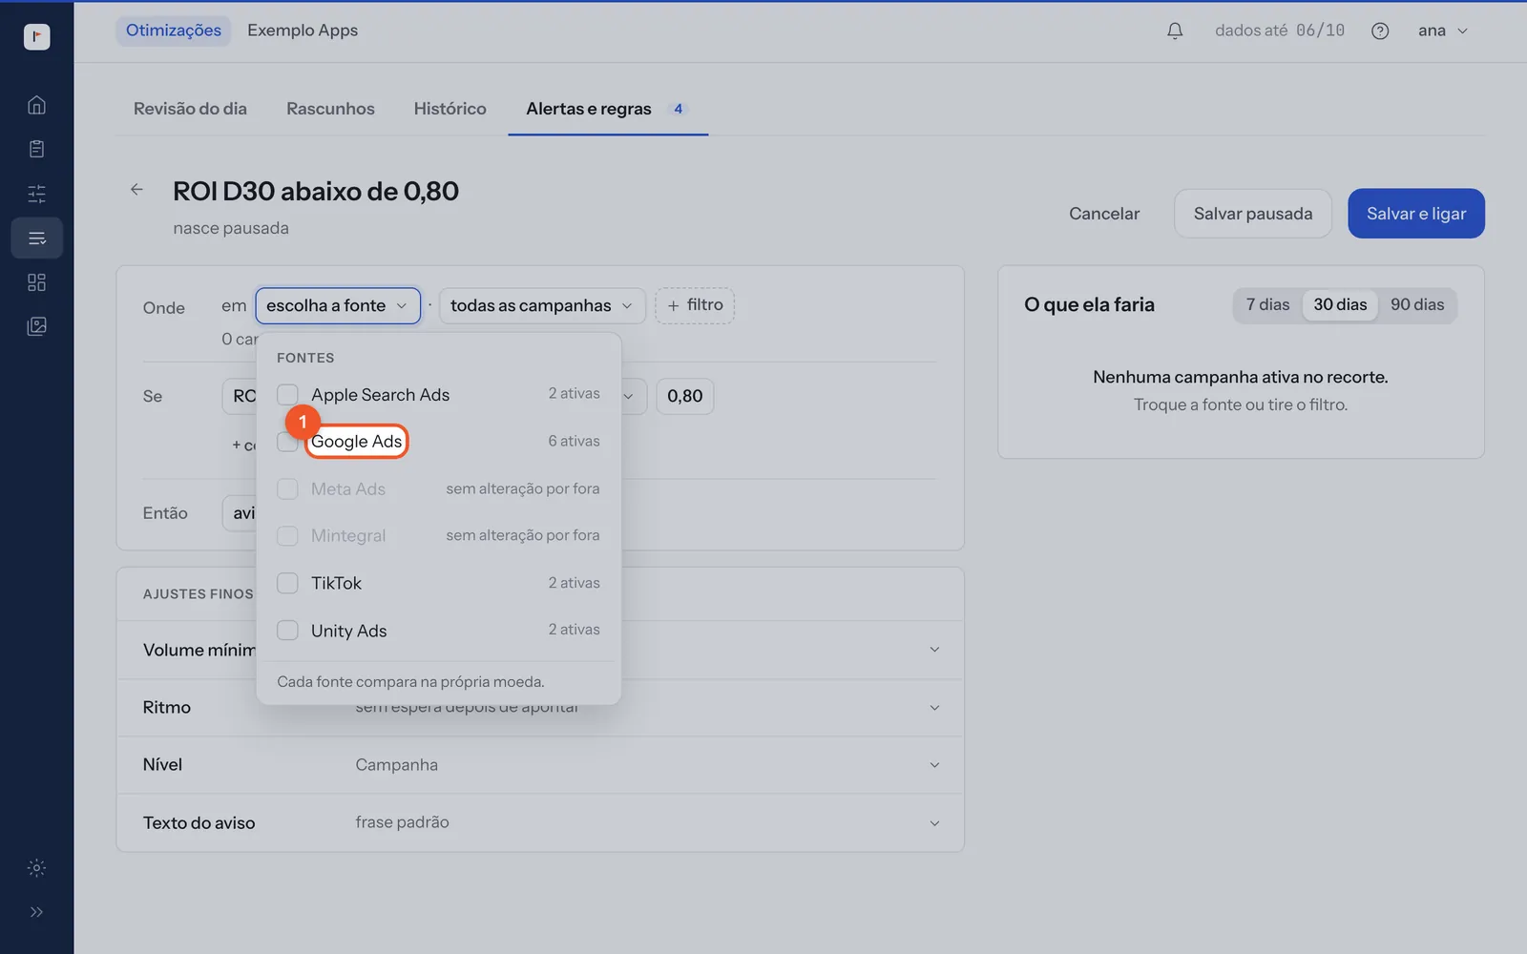This screenshot has height=954, width=1527.
Task: Expand the Volume mínimo row chevron
Action: pos(934,650)
